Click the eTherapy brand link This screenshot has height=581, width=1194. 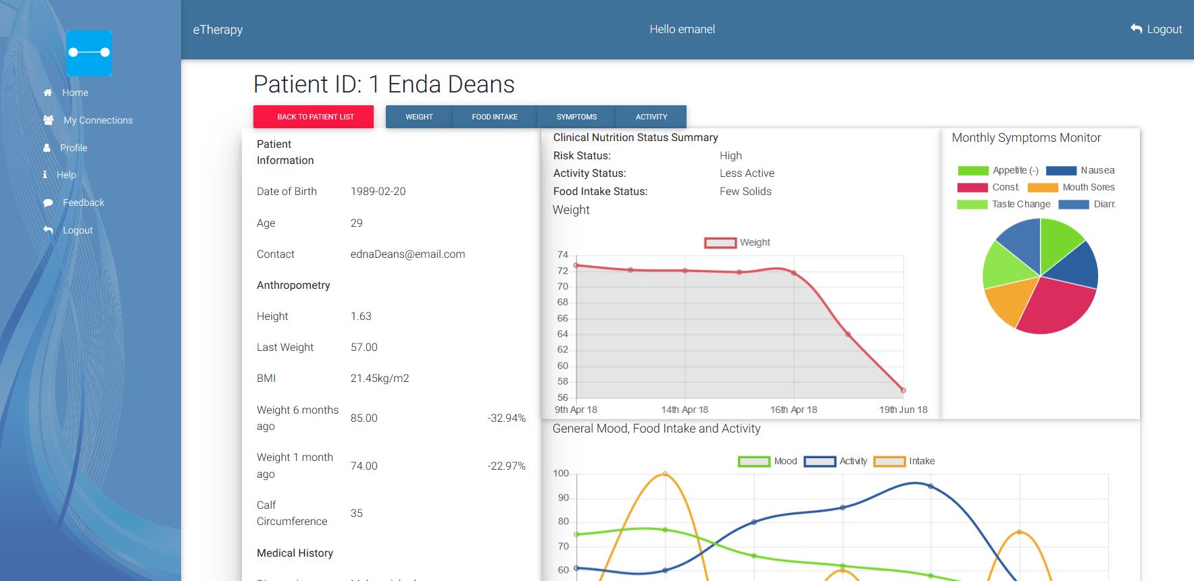pyautogui.click(x=218, y=30)
